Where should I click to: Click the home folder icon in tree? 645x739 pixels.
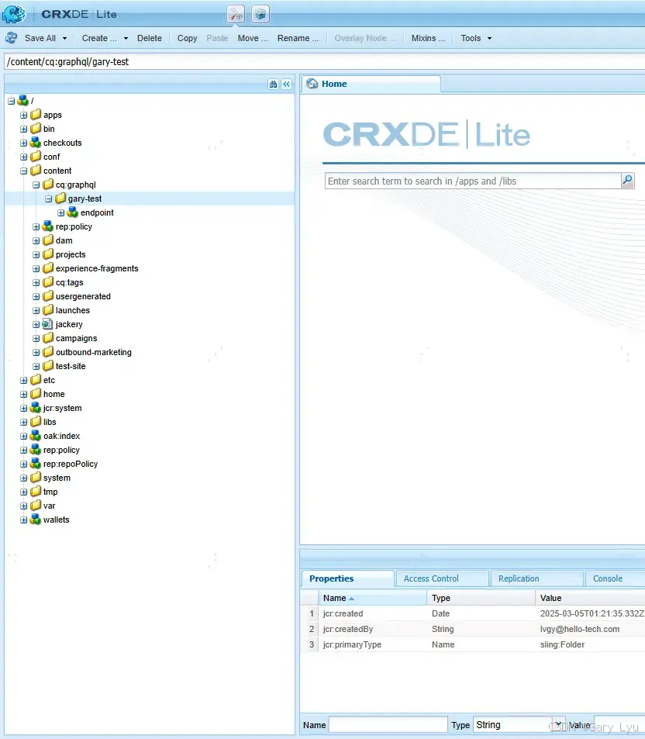[x=36, y=393]
